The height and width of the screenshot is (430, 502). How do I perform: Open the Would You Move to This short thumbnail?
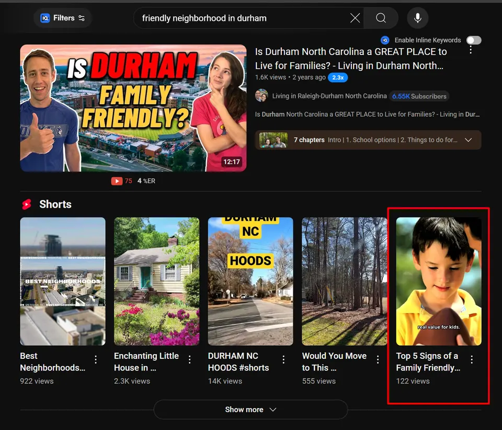point(345,281)
